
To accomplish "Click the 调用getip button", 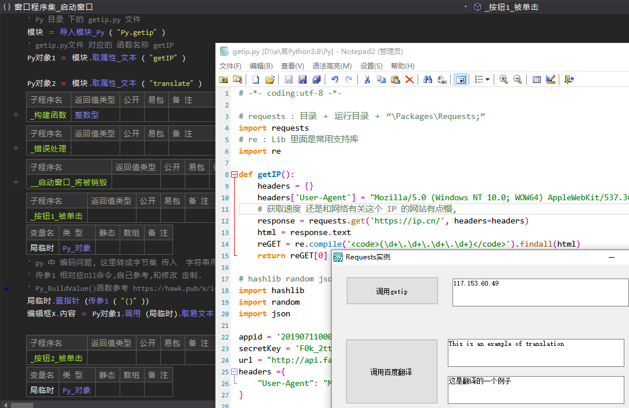I will coord(392,291).
